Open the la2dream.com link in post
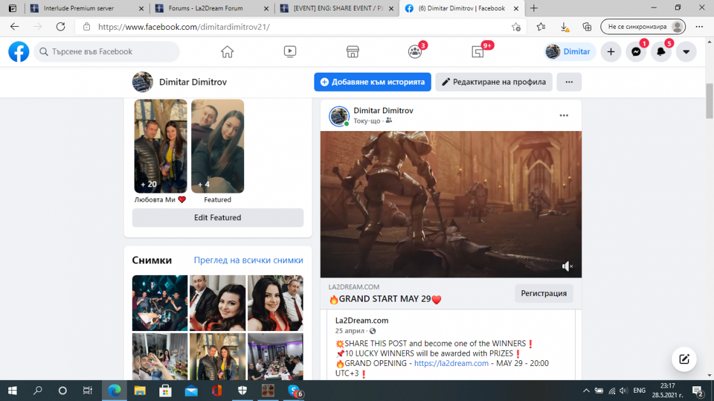 pos(451,363)
